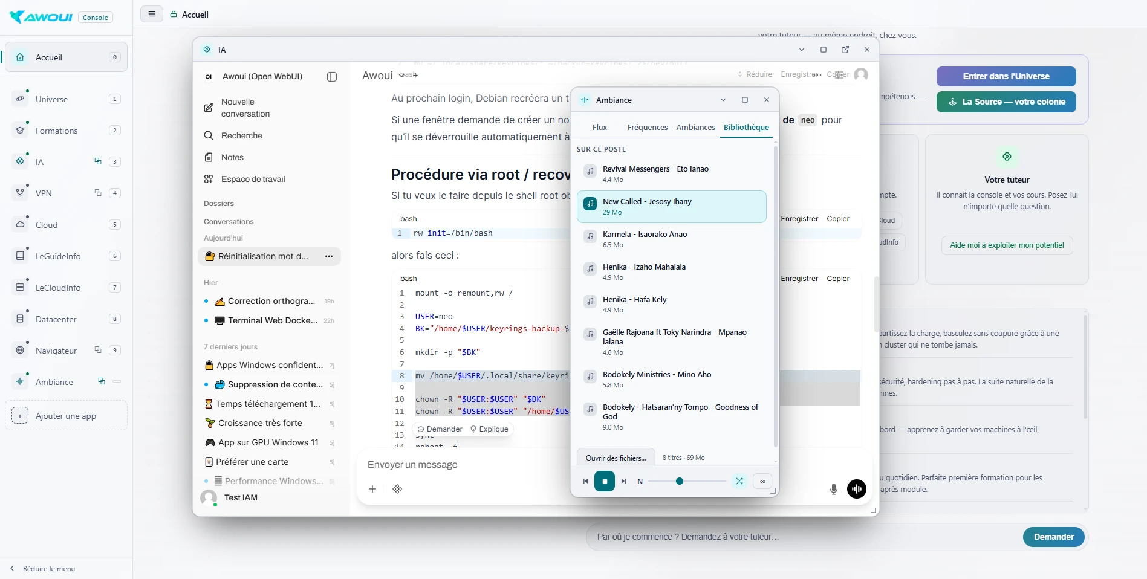Click Explique in the selection popup

[489, 429]
